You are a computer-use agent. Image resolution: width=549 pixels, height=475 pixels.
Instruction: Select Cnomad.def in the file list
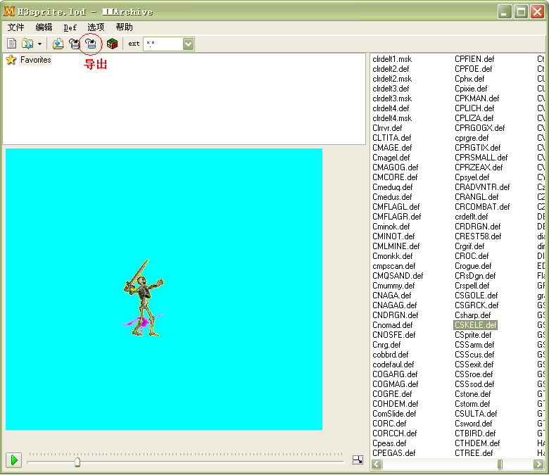click(x=393, y=325)
